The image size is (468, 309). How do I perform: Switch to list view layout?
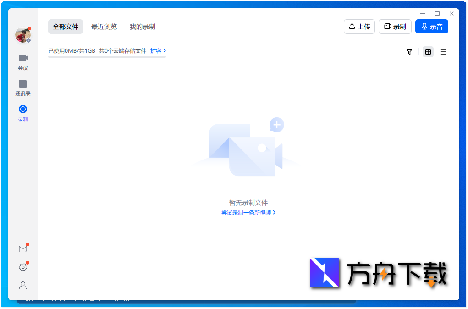point(442,52)
